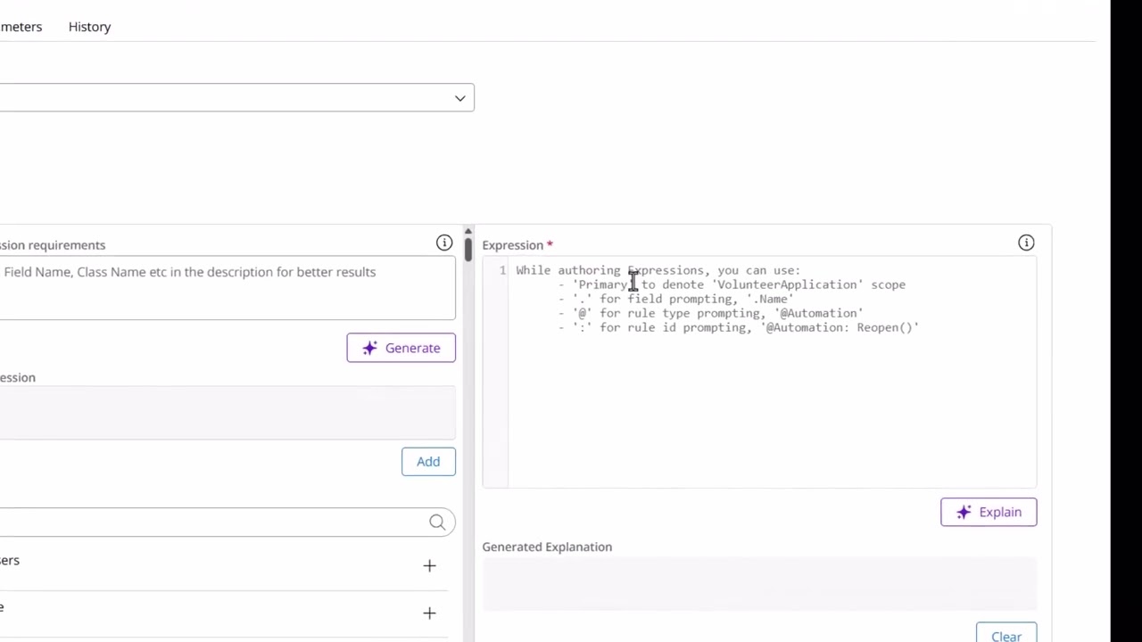Click the Generate button

pos(401,348)
